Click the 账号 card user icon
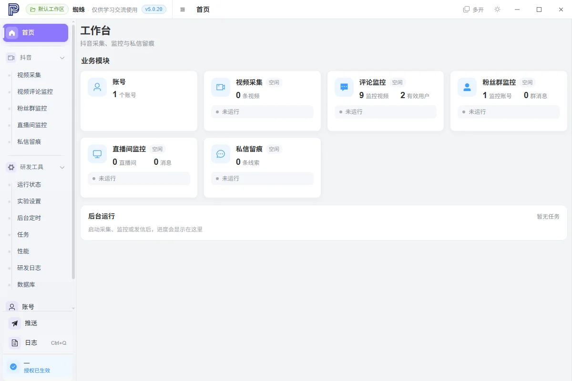 tap(97, 87)
